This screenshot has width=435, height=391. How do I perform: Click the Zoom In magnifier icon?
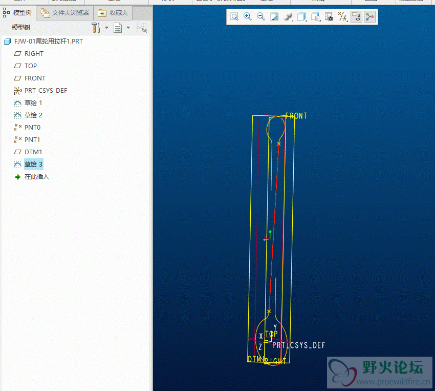tap(248, 17)
